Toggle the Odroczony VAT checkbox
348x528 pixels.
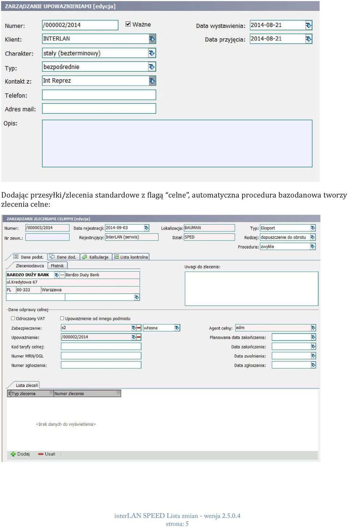click(x=13, y=319)
